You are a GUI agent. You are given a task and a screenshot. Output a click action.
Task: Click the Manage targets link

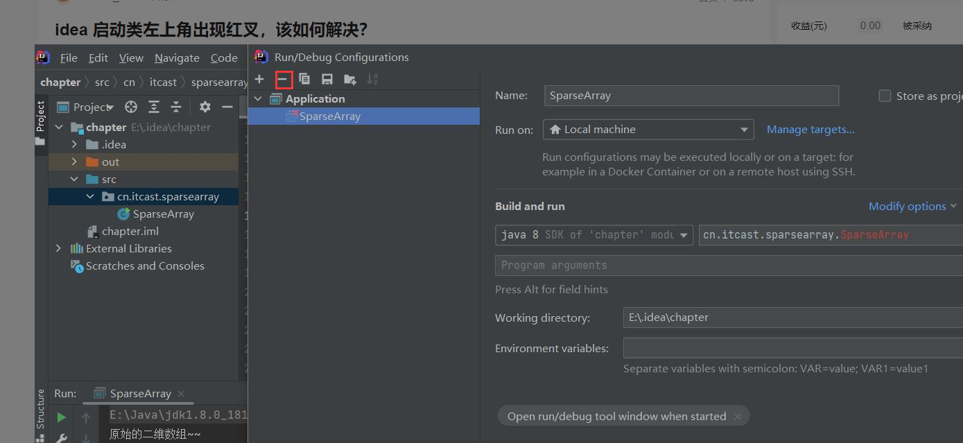coord(810,130)
